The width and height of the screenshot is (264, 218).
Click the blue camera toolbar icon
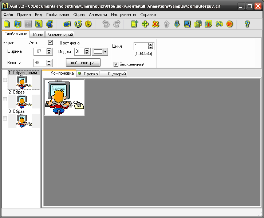67,24
